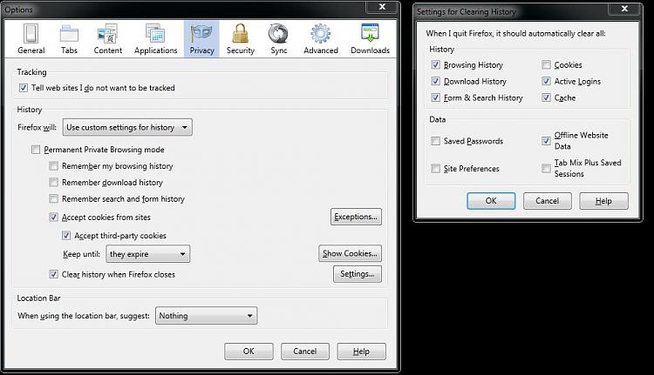Open the location bar suggest dropdown
Viewport: 654px width, 375px height.
pyautogui.click(x=206, y=316)
